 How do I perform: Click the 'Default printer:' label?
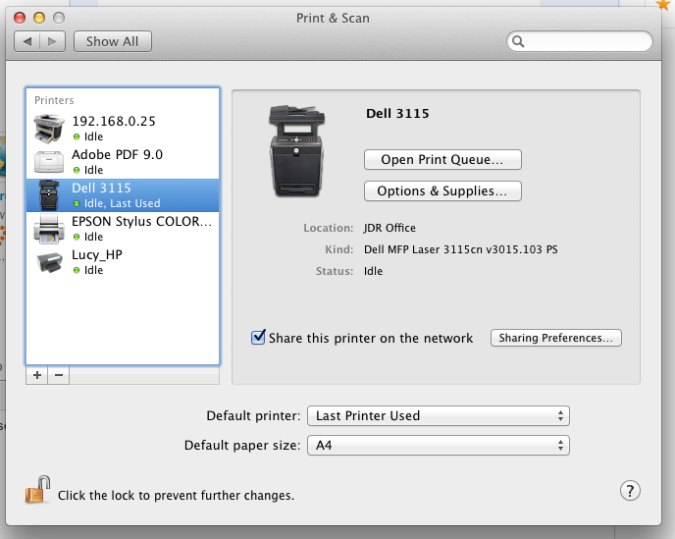(253, 415)
